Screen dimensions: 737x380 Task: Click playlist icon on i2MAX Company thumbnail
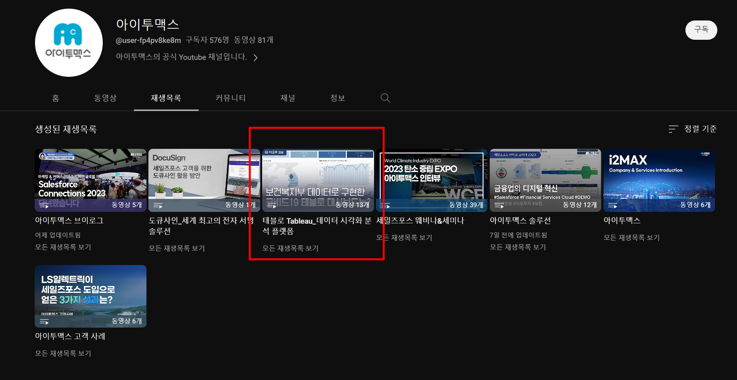(x=613, y=206)
